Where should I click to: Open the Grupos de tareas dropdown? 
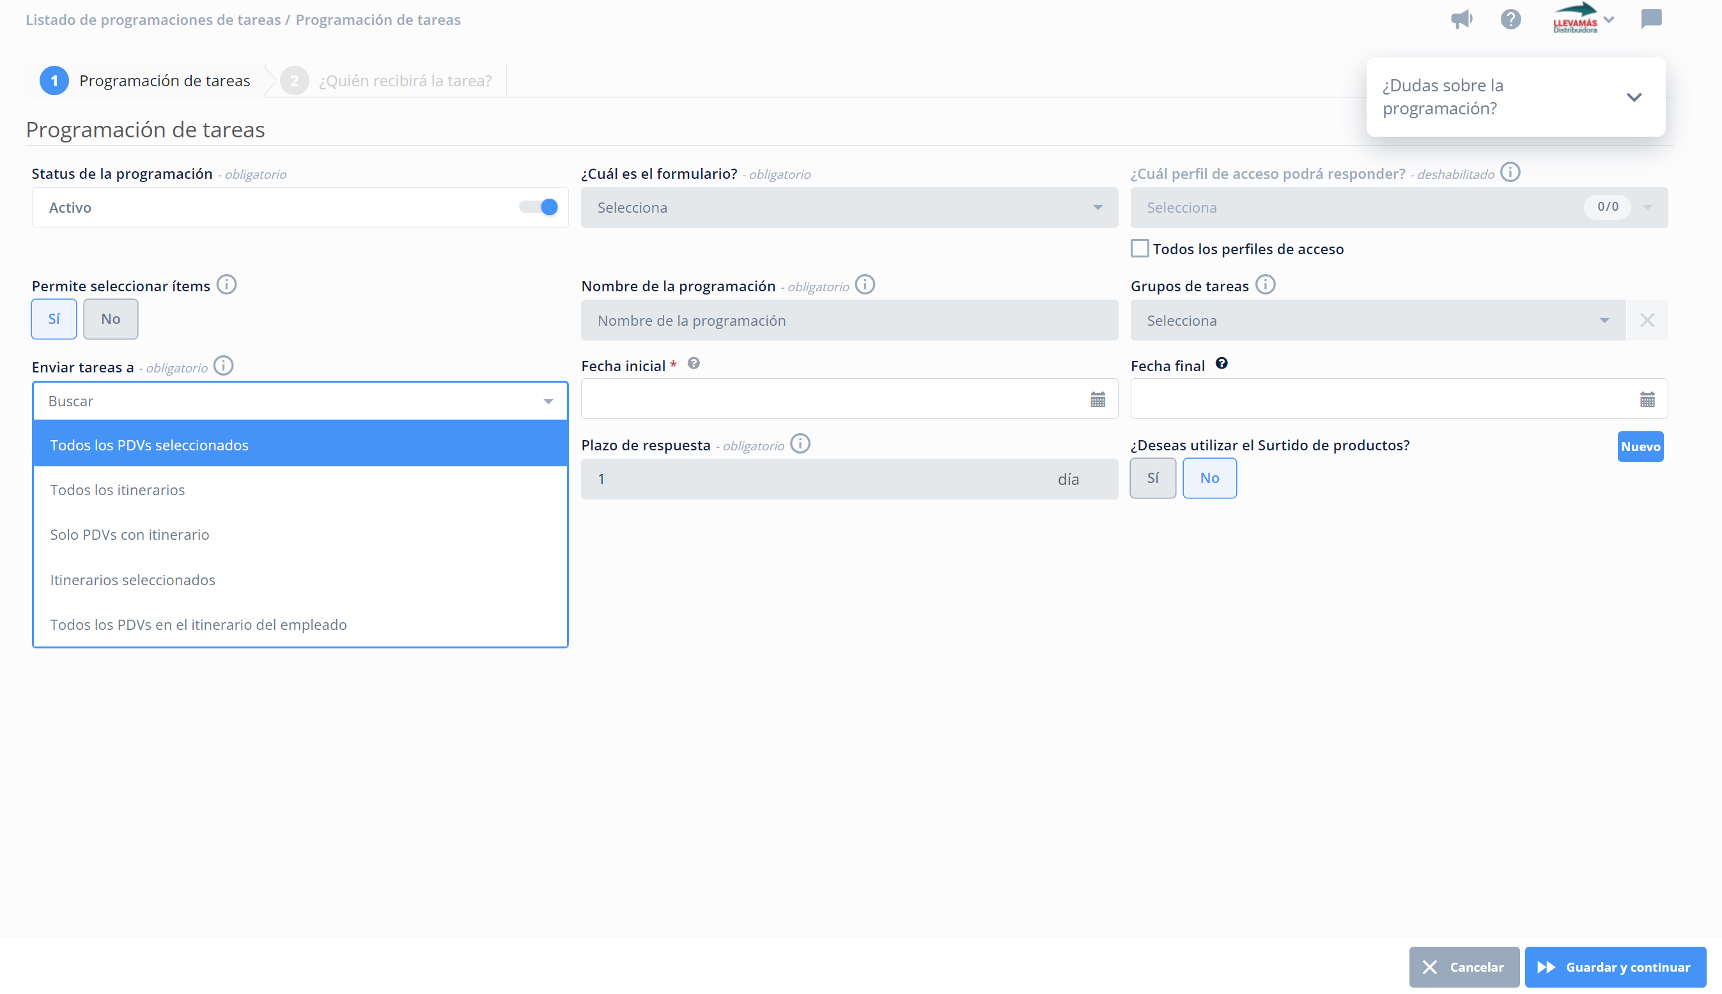(x=1377, y=320)
